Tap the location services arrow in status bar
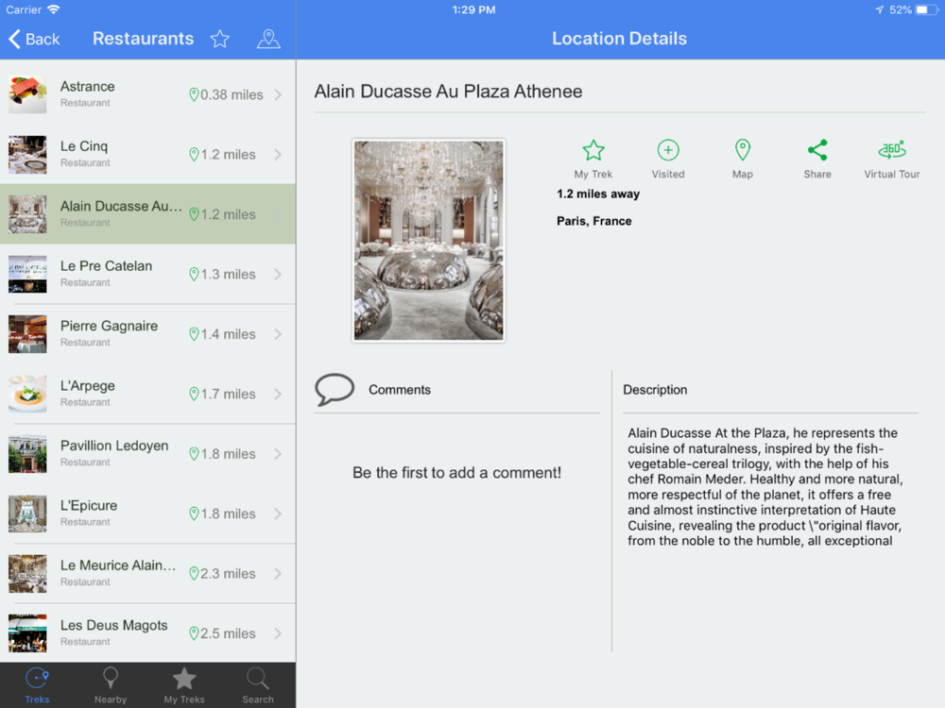 [879, 9]
